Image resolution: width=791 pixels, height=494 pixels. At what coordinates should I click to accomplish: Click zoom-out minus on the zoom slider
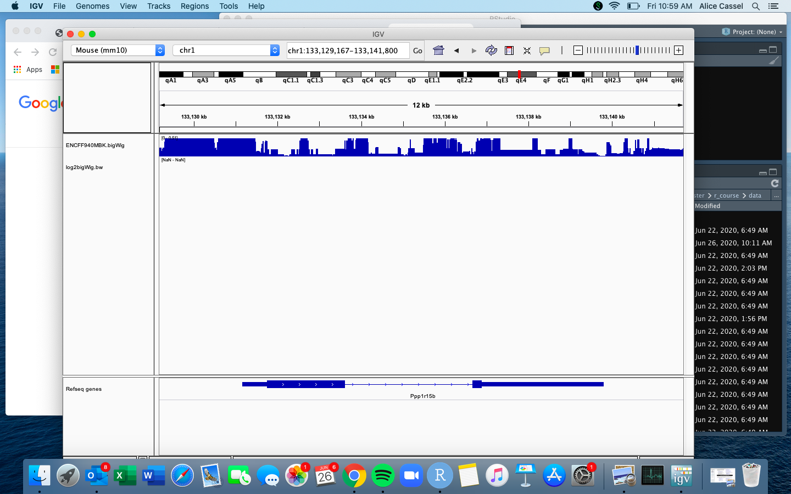click(x=578, y=50)
